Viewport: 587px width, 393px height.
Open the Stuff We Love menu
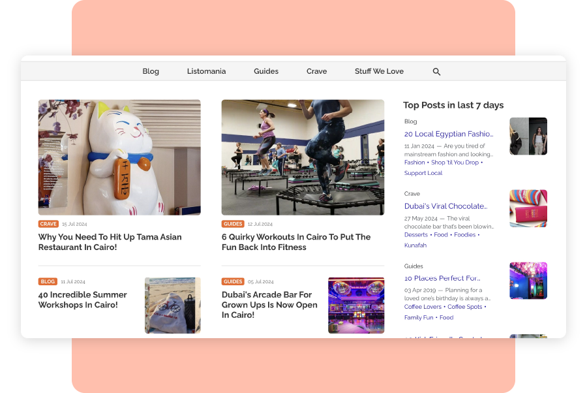[x=379, y=71]
